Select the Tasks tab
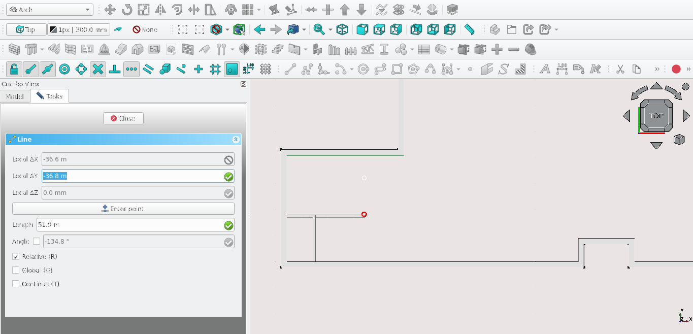 50,96
